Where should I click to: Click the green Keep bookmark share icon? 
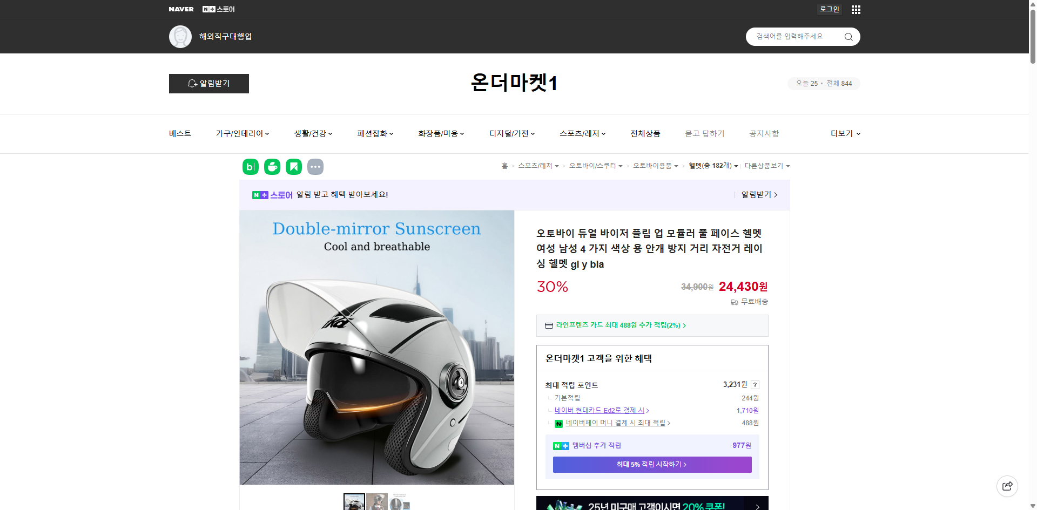[293, 167]
